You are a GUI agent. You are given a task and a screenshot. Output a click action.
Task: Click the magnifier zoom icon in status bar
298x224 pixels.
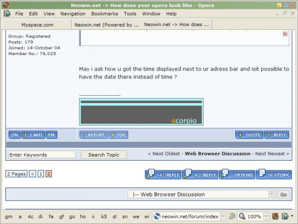pos(242,217)
